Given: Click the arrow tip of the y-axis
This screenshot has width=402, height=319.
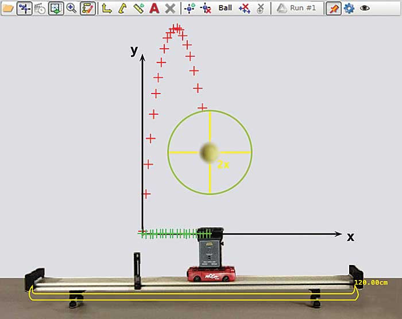Looking at the screenshot, I should [x=142, y=57].
